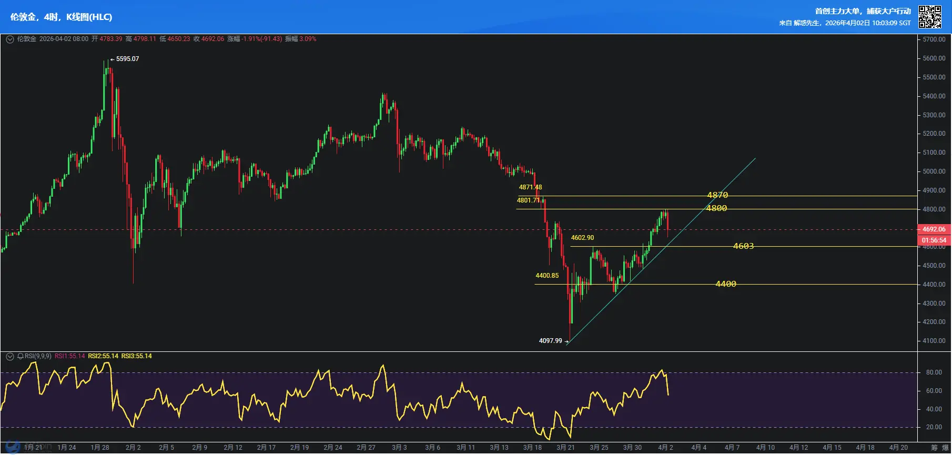The height and width of the screenshot is (455, 952).
Task: Click the open price 4783.39
Action: click(x=111, y=39)
